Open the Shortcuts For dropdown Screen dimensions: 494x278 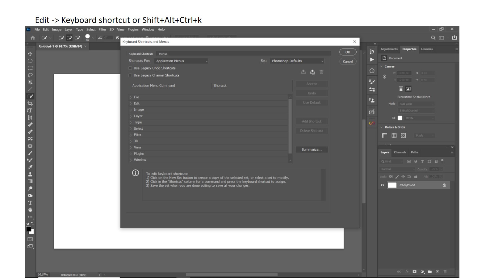(182, 61)
